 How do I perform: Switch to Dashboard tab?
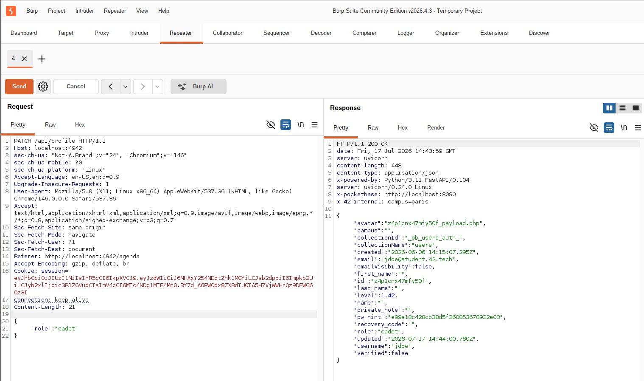tap(24, 33)
